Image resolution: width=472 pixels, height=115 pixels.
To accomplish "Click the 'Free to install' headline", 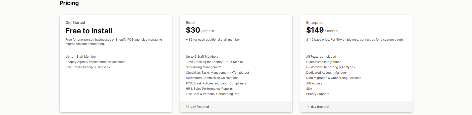I will (x=89, y=31).
